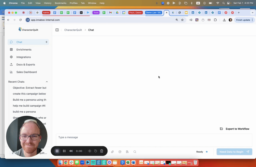Open chat 'Build me a persona using th'
Image resolution: width=256 pixels, height=167 pixels.
(x=29, y=100)
